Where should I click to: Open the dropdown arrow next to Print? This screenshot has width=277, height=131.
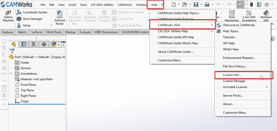coord(212,5)
